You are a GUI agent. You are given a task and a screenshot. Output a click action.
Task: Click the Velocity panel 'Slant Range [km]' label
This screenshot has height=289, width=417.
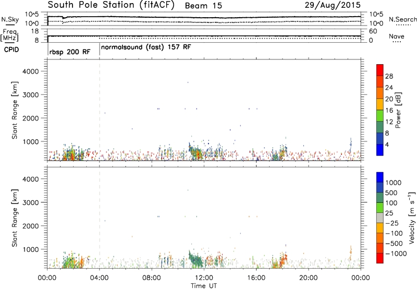[15, 218]
